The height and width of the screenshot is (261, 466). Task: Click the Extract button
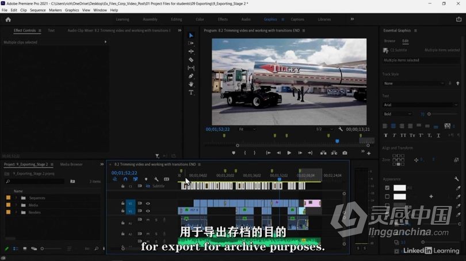click(334, 153)
